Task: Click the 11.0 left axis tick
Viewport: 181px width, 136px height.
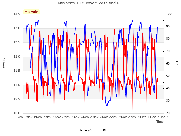Action: (x=17, y=85)
